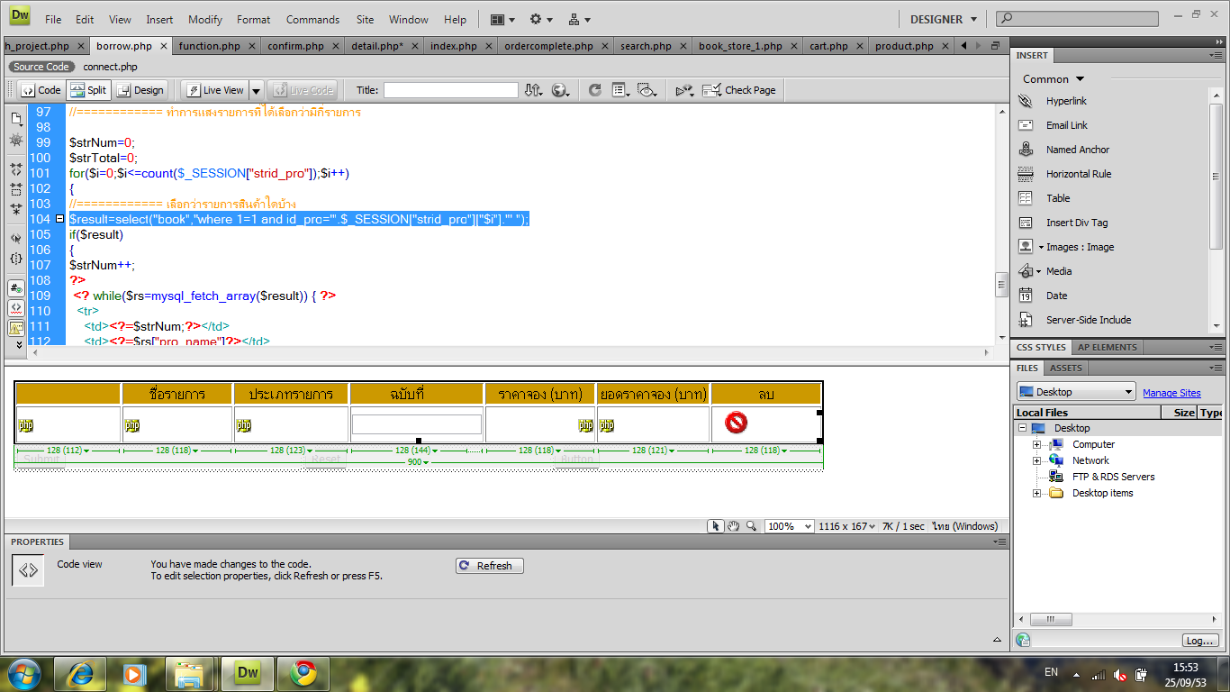Open the Check Page menu
The image size is (1230, 692).
[x=739, y=90]
